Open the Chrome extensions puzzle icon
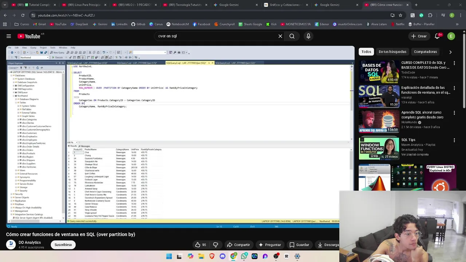Viewport: 466px width, 262px height. pyautogui.click(x=430, y=15)
